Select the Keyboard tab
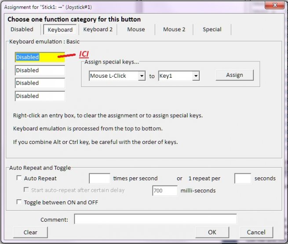This screenshot has width=288, height=244. click(60, 30)
